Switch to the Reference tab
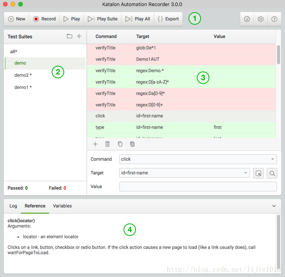285x277 pixels. [35, 206]
